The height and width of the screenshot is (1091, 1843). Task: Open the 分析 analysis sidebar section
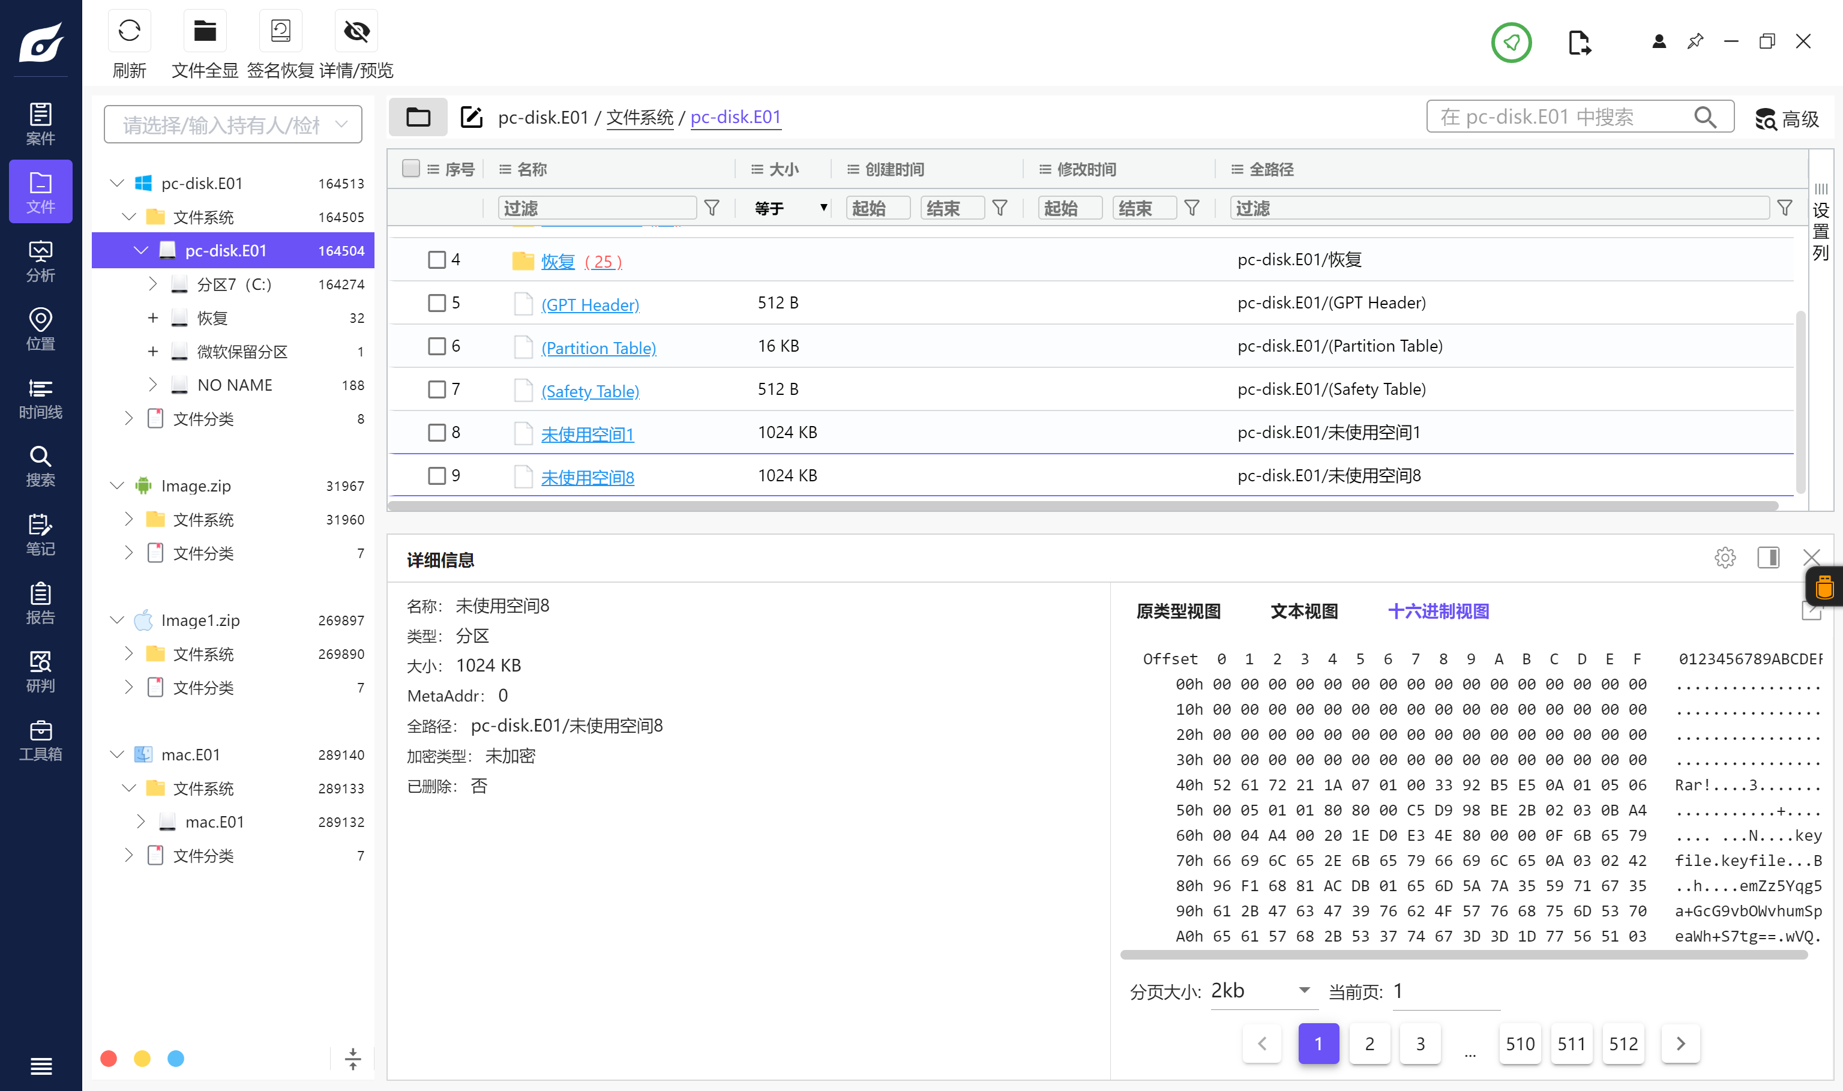40,260
